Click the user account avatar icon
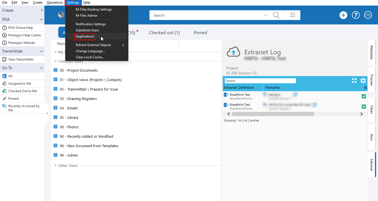The image size is (378, 201). 368,15
